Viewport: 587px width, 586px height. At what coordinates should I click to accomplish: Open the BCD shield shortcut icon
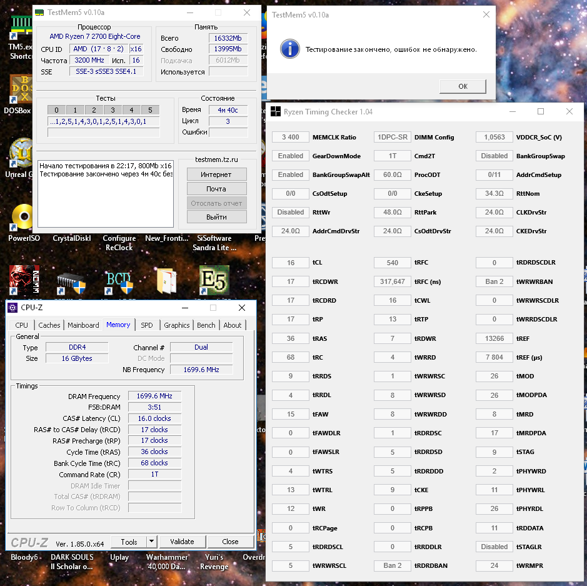pyautogui.click(x=119, y=282)
